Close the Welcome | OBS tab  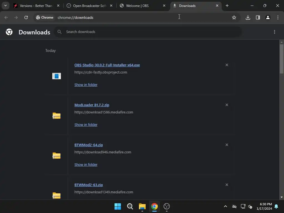pyautogui.click(x=164, y=6)
